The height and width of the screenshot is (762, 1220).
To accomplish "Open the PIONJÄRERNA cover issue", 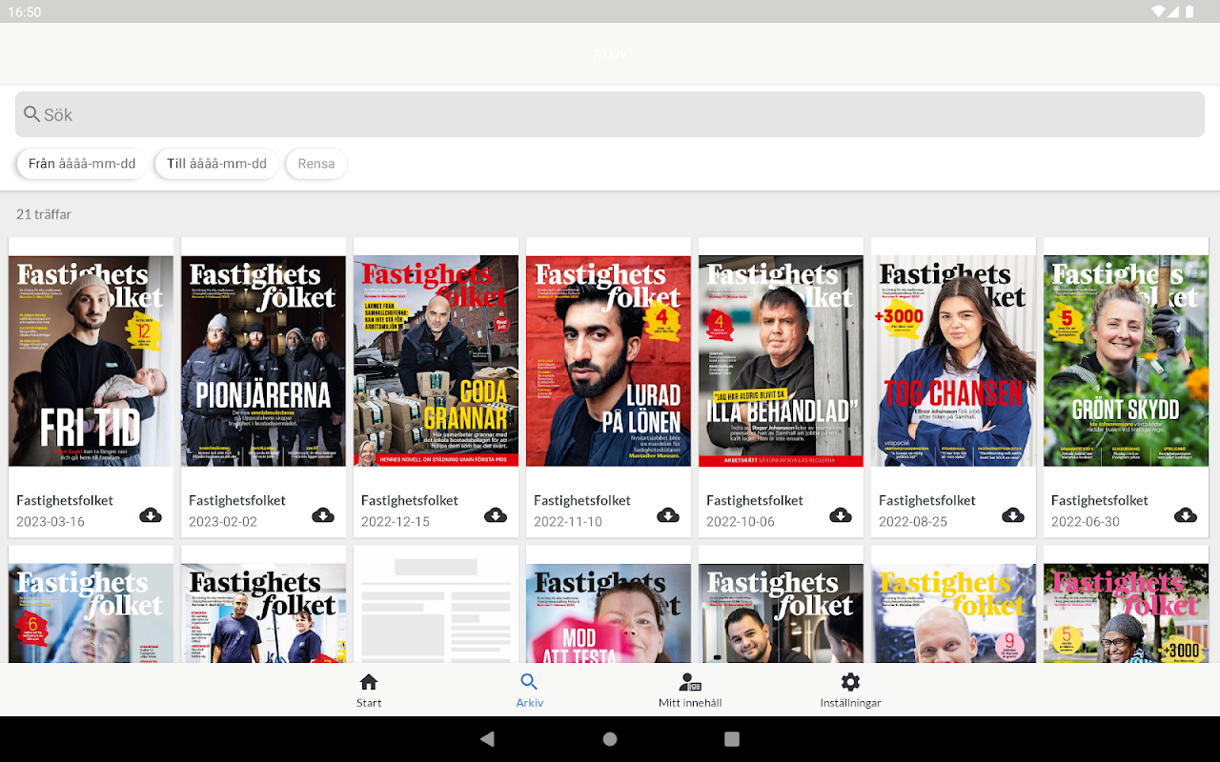I will pyautogui.click(x=264, y=361).
